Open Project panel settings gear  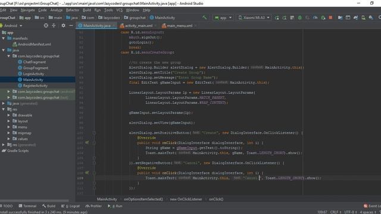[x=63, y=26]
